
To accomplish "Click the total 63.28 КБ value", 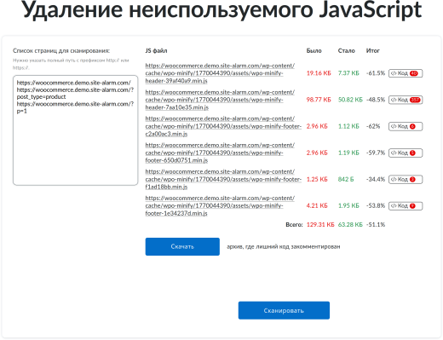I will click(350, 225).
